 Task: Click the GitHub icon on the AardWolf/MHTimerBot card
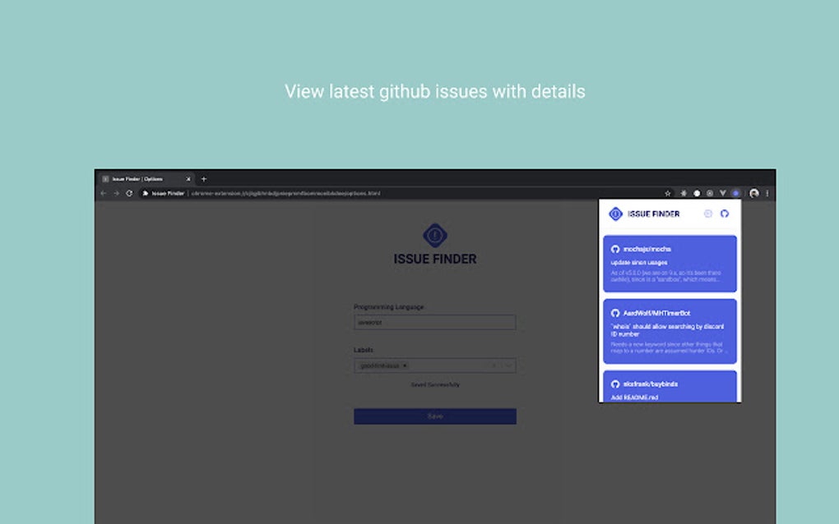point(615,313)
